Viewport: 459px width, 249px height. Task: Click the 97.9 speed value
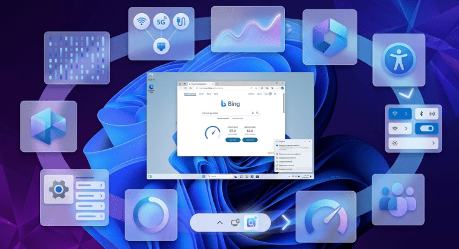233,131
